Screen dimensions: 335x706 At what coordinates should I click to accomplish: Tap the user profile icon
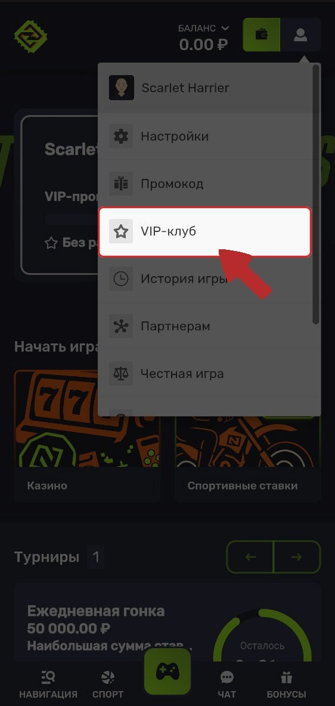300,35
